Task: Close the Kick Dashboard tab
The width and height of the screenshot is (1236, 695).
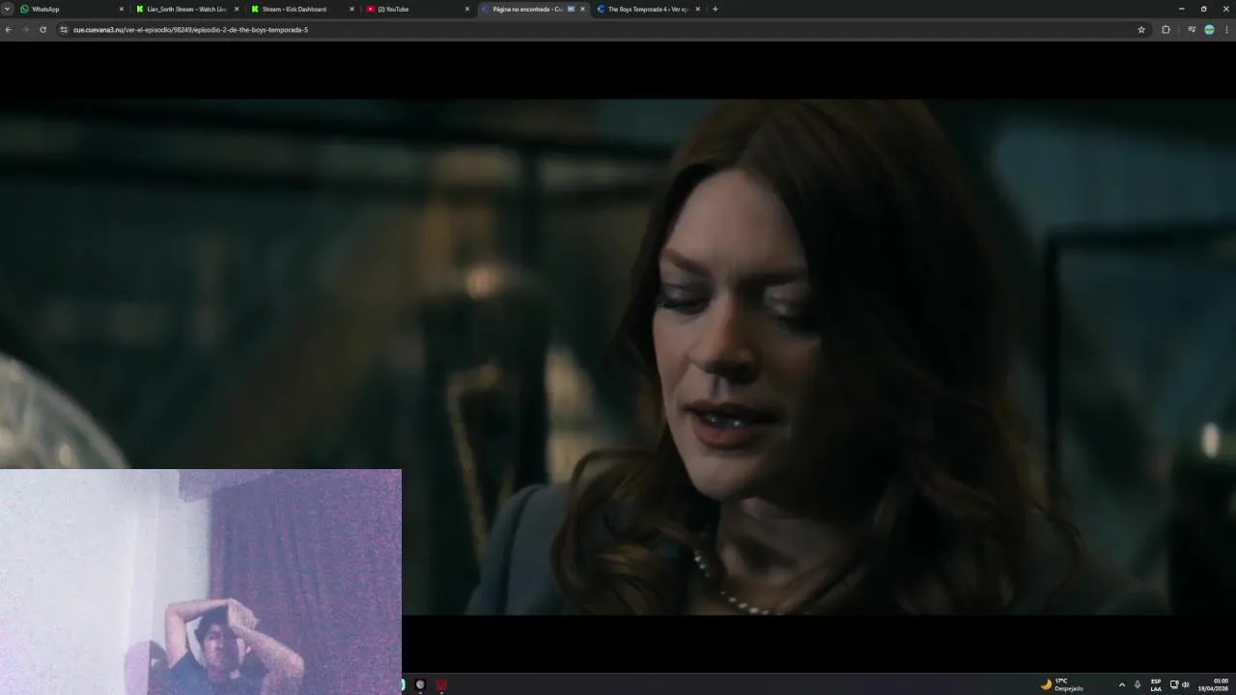Action: point(351,9)
